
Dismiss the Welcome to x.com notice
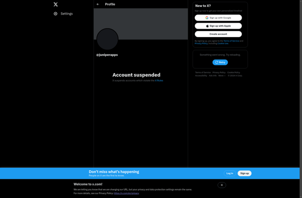click(221, 185)
